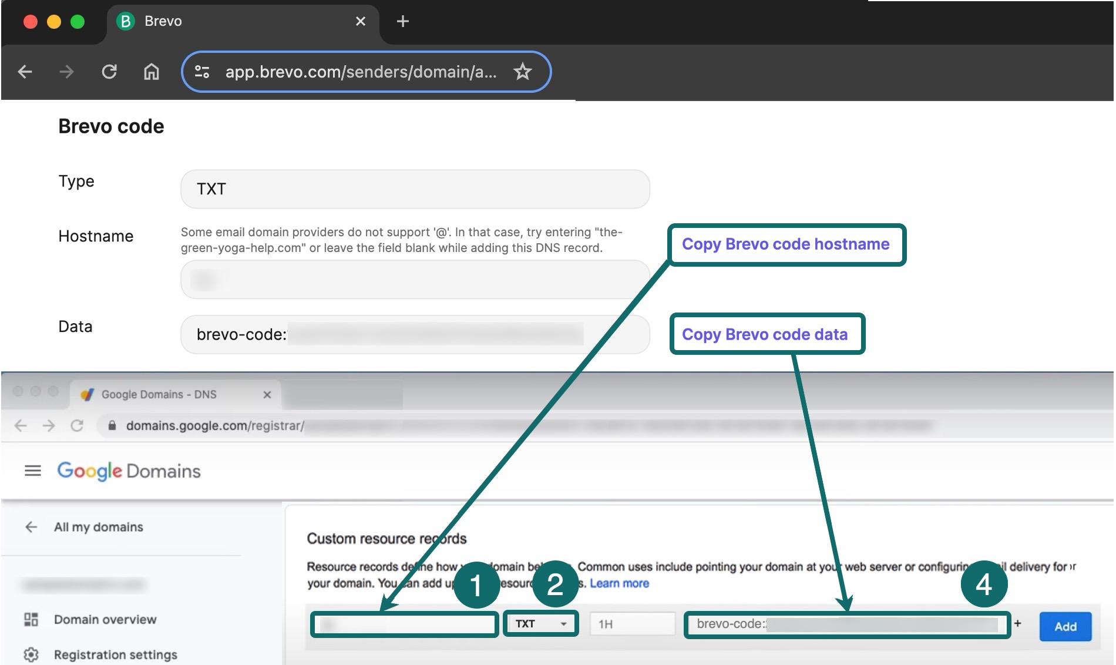1116x665 pixels.
Task: Open the Learn more link
Action: click(x=619, y=583)
